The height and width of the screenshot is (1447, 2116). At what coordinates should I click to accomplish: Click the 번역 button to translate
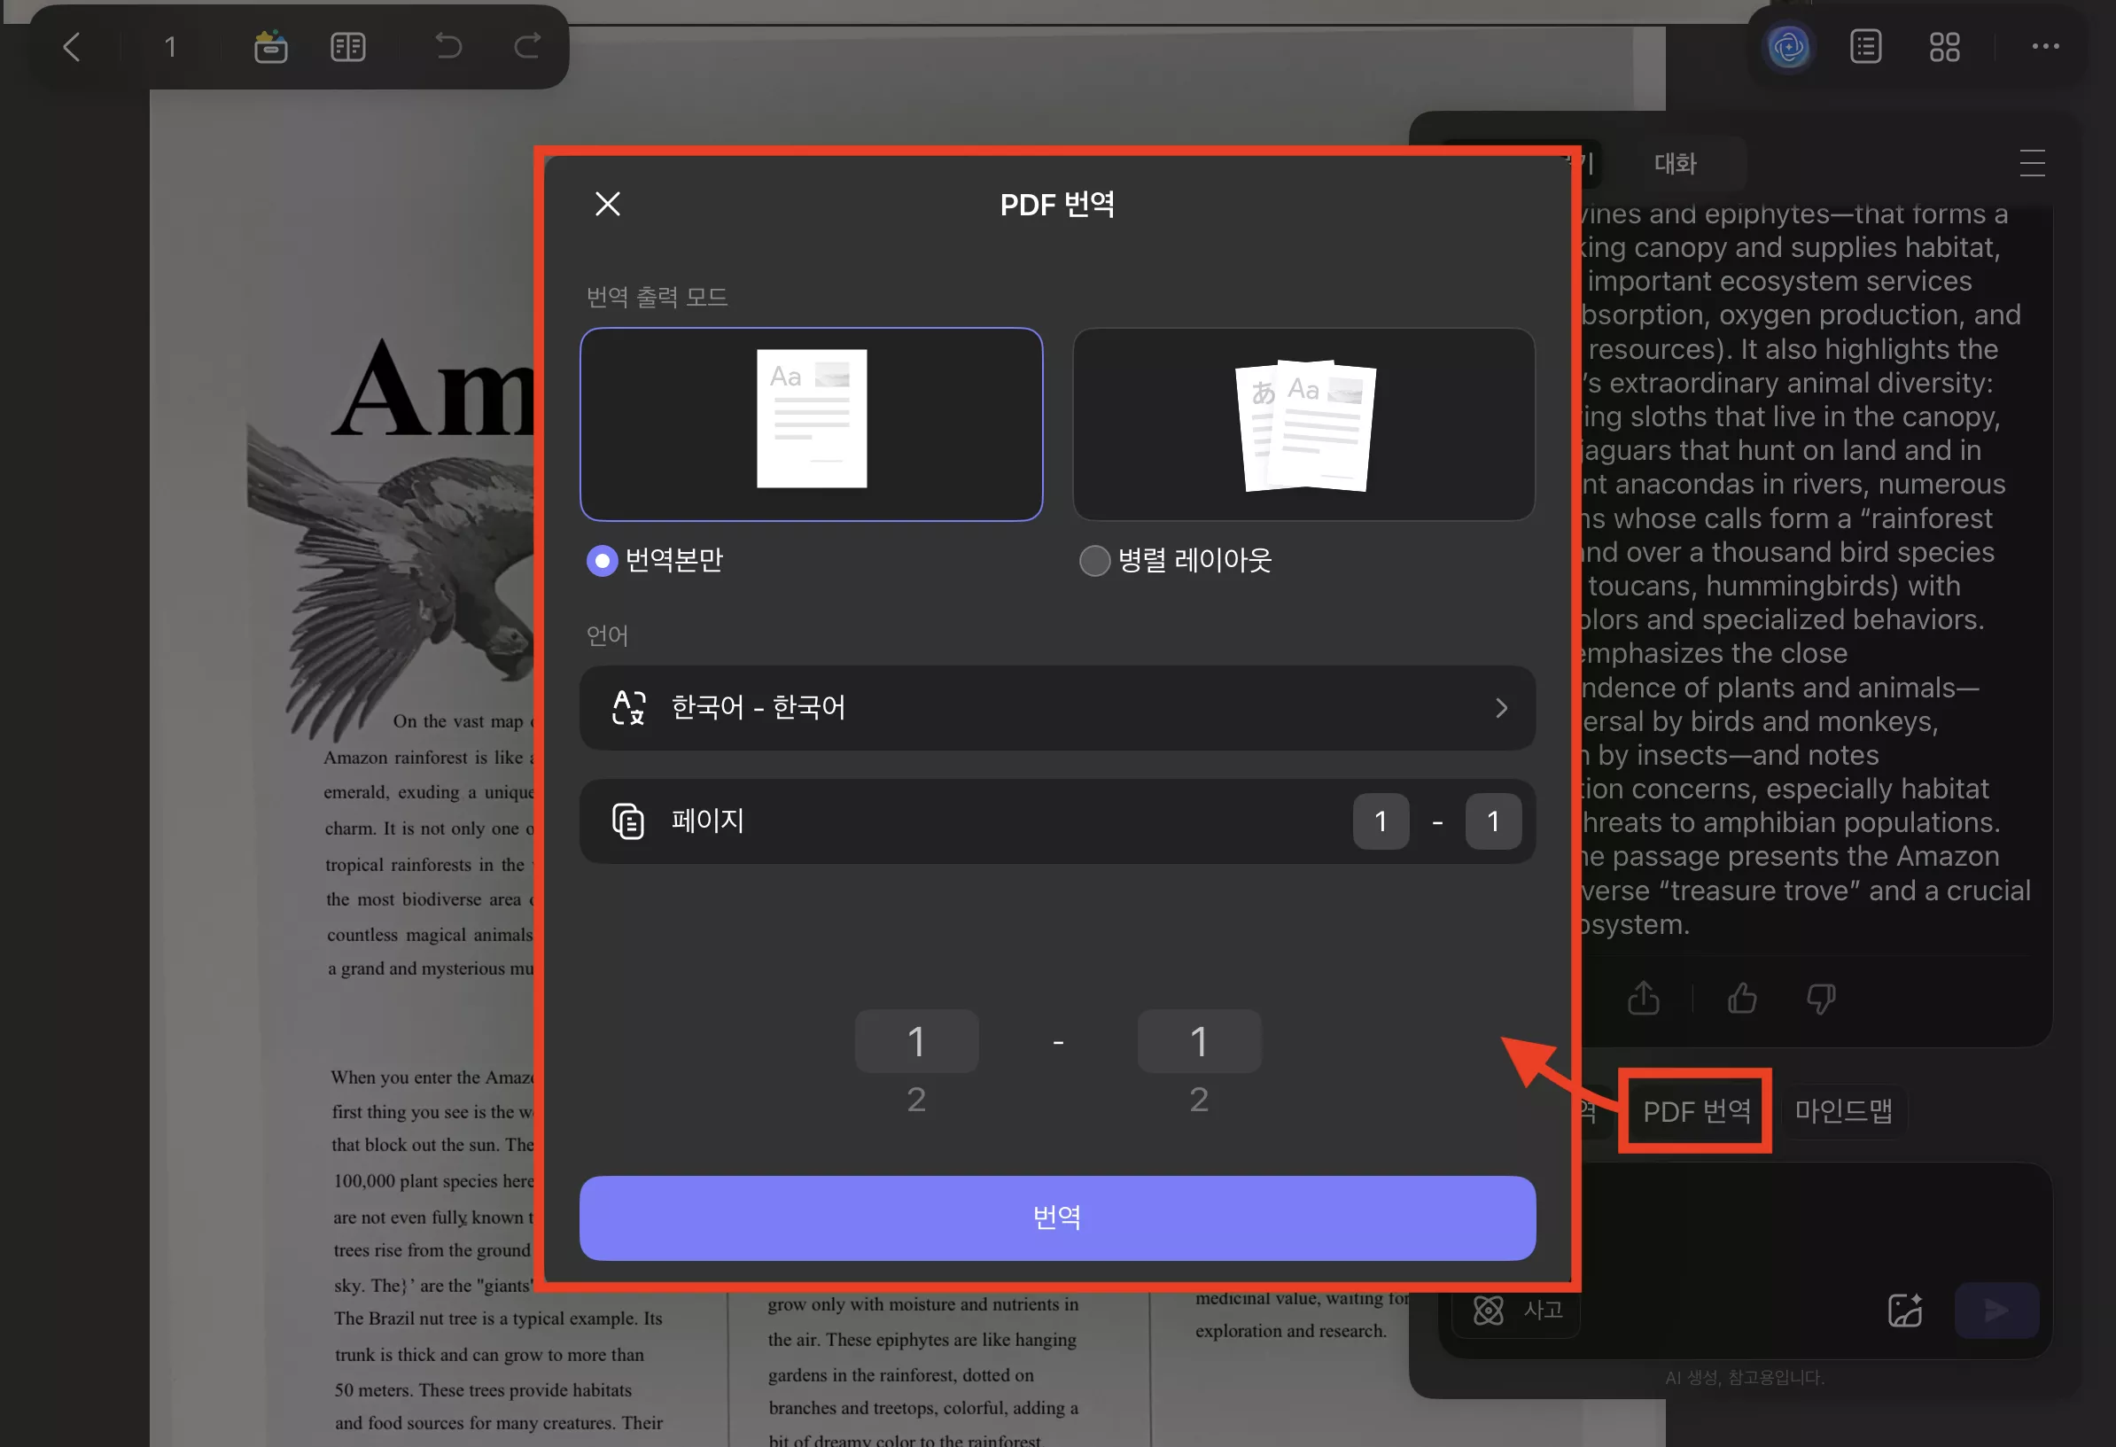[x=1056, y=1218]
